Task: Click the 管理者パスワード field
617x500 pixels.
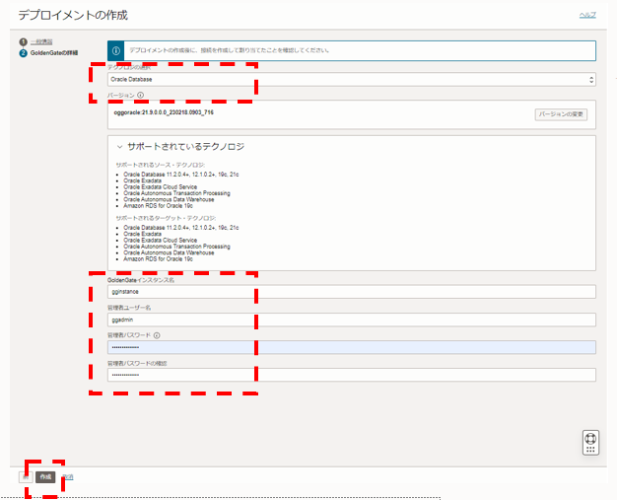Action: point(352,347)
